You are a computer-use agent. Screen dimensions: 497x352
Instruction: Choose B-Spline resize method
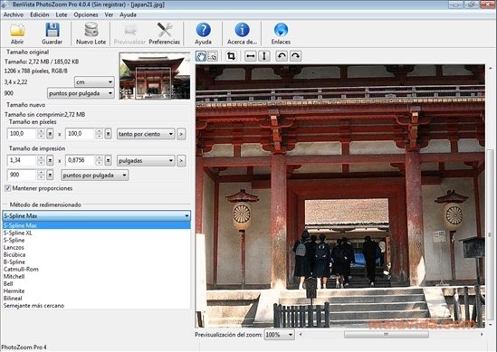point(96,262)
